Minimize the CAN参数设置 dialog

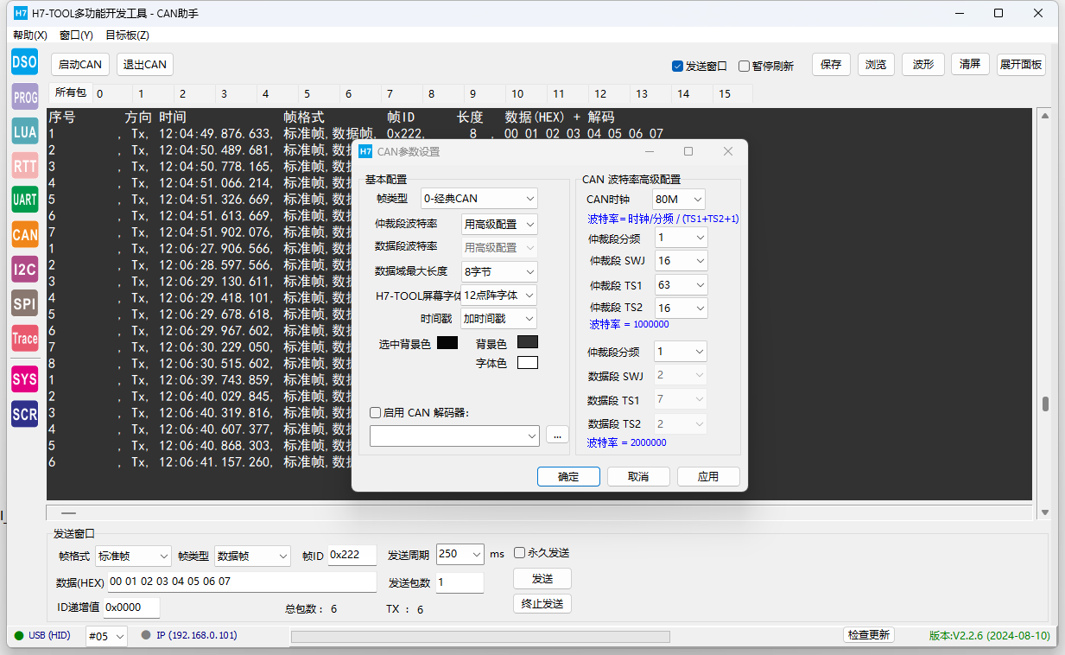(650, 151)
